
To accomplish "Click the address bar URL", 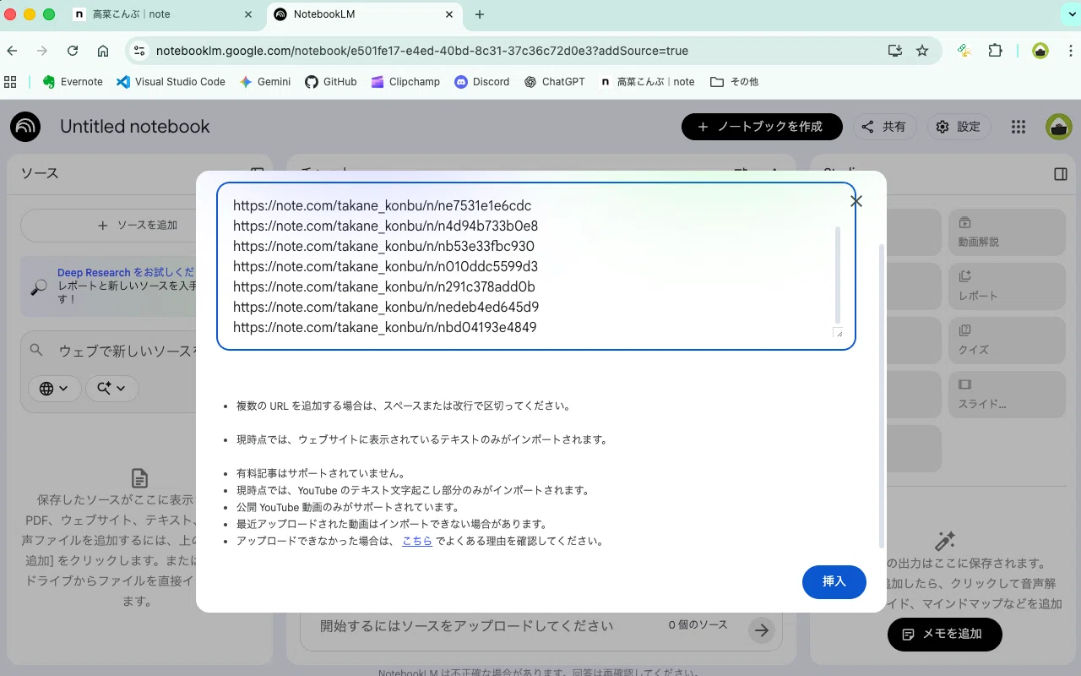I will (422, 51).
